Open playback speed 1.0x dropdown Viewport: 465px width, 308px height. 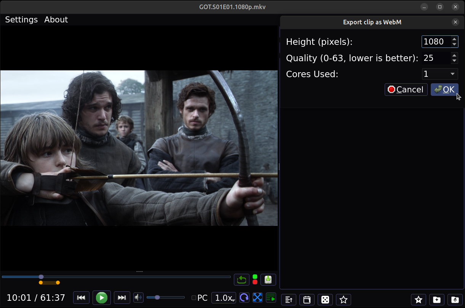tap(224, 298)
